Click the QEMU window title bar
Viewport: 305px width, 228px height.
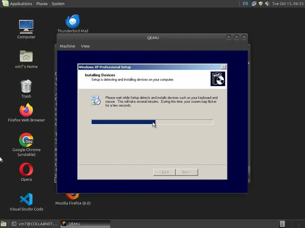[x=153, y=38]
